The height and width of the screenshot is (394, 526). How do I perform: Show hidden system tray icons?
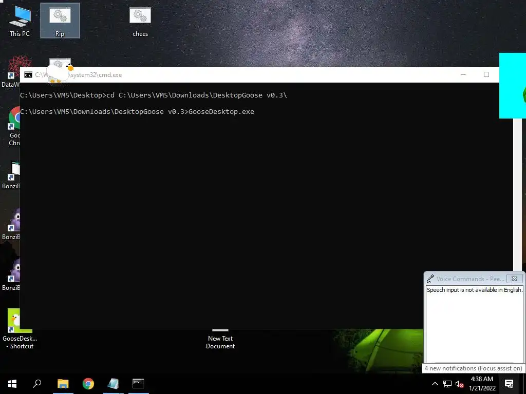[x=435, y=384]
